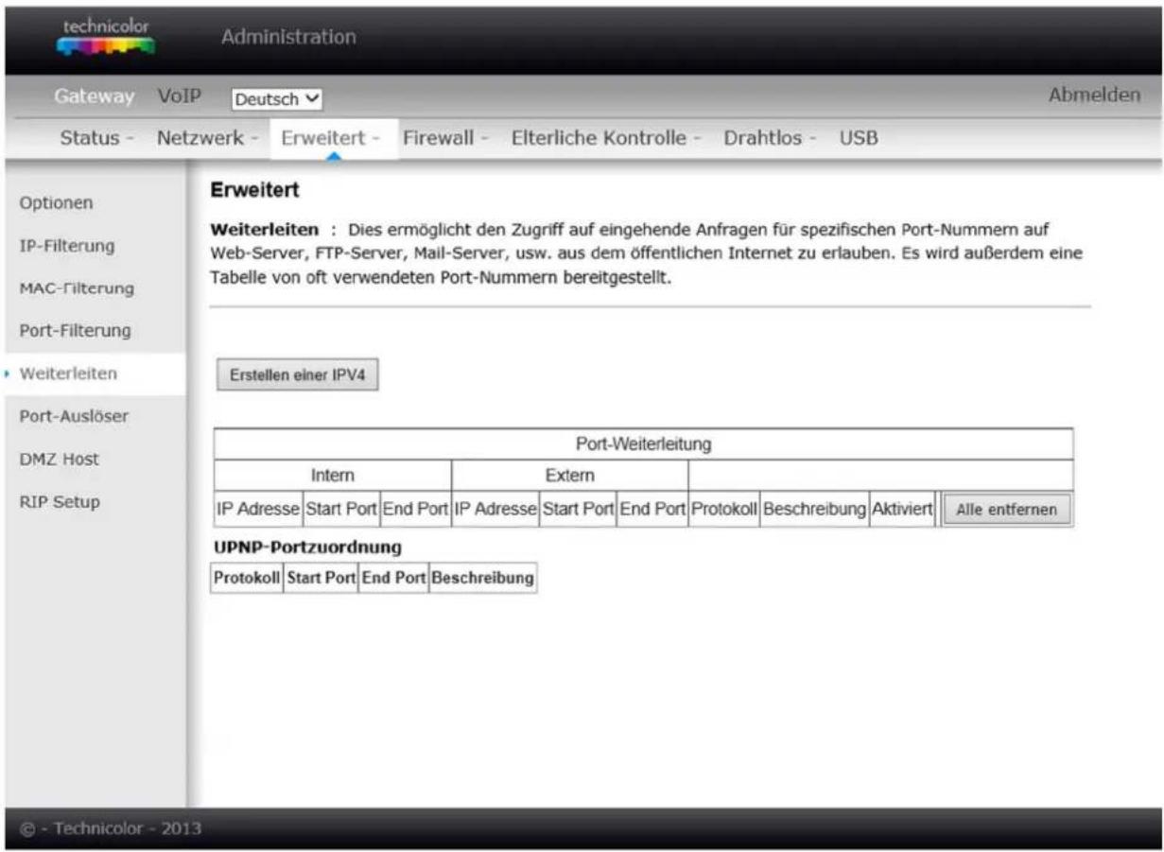Open Port-Filterung settings

pyautogui.click(x=75, y=331)
